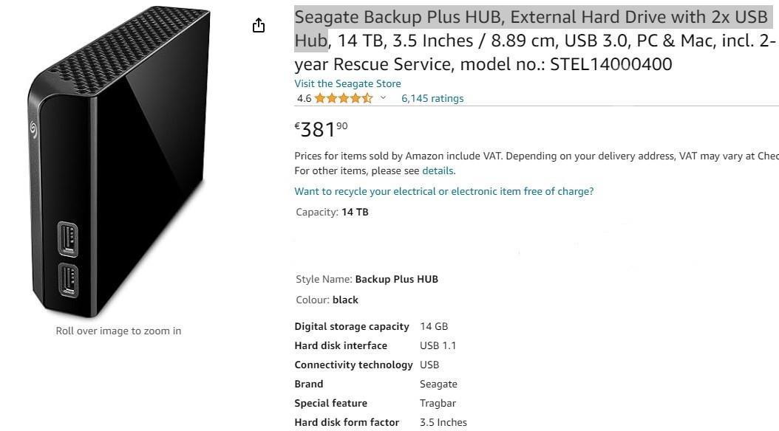This screenshot has width=779, height=431.
Task: Select the Backup Plus HUB style name
Action: (x=396, y=279)
